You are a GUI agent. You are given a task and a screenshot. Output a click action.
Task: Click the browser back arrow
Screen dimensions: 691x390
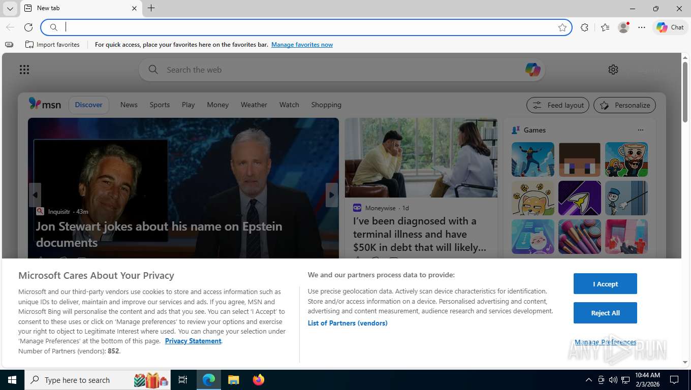click(10, 27)
